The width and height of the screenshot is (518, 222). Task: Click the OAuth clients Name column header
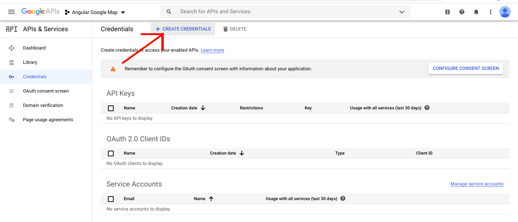[x=129, y=153]
